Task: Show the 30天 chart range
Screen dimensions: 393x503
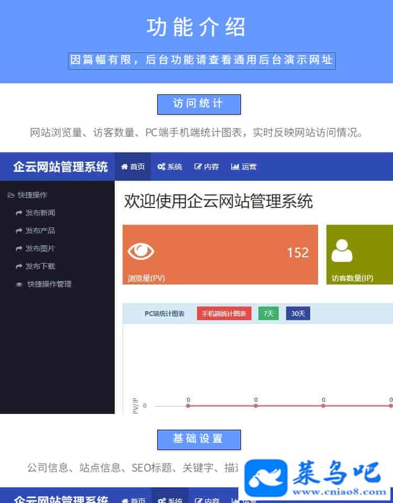Action: pyautogui.click(x=298, y=313)
